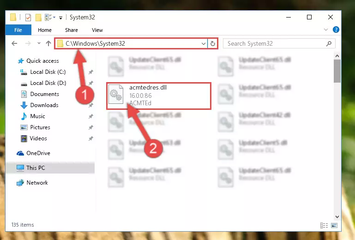This screenshot has width=355, height=240.
Task: Click the New Folder icon in title bar
Action: (x=38, y=18)
